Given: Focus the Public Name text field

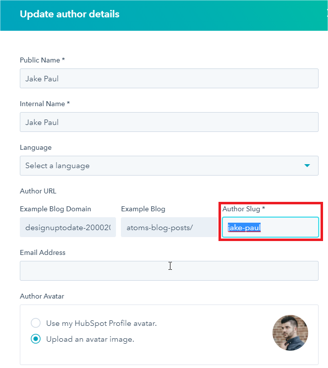Looking at the screenshot, I should tap(169, 78).
